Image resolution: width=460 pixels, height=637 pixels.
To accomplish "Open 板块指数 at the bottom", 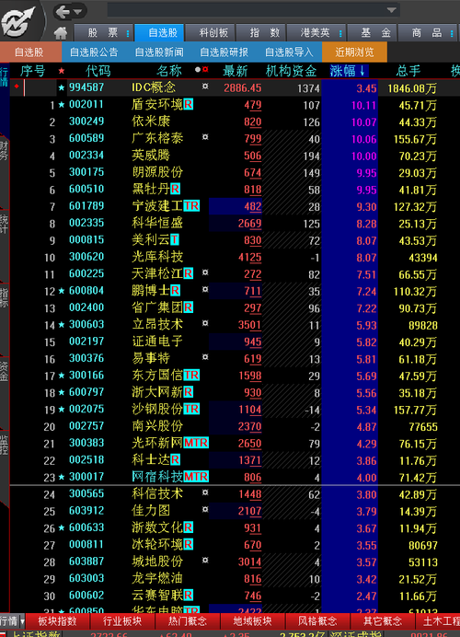I will point(57,621).
